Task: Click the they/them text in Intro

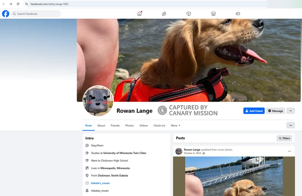Action: (97, 145)
